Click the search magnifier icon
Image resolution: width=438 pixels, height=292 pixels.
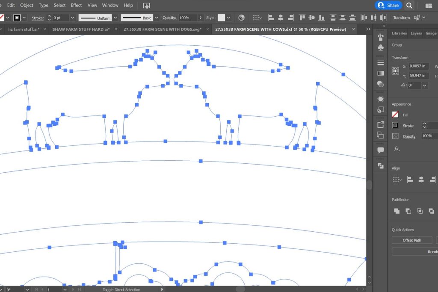(409, 6)
